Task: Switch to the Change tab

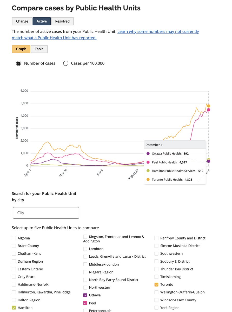Action: pyautogui.click(x=22, y=21)
